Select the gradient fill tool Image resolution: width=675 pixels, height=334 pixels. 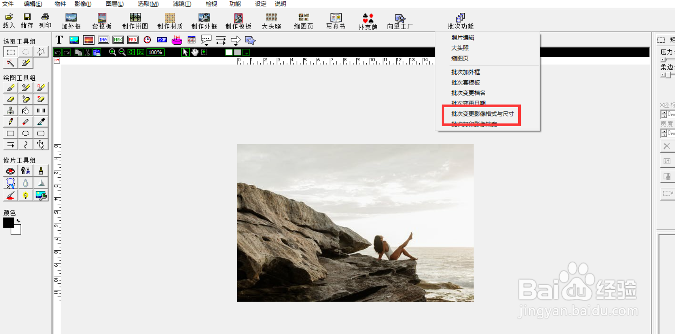41,111
